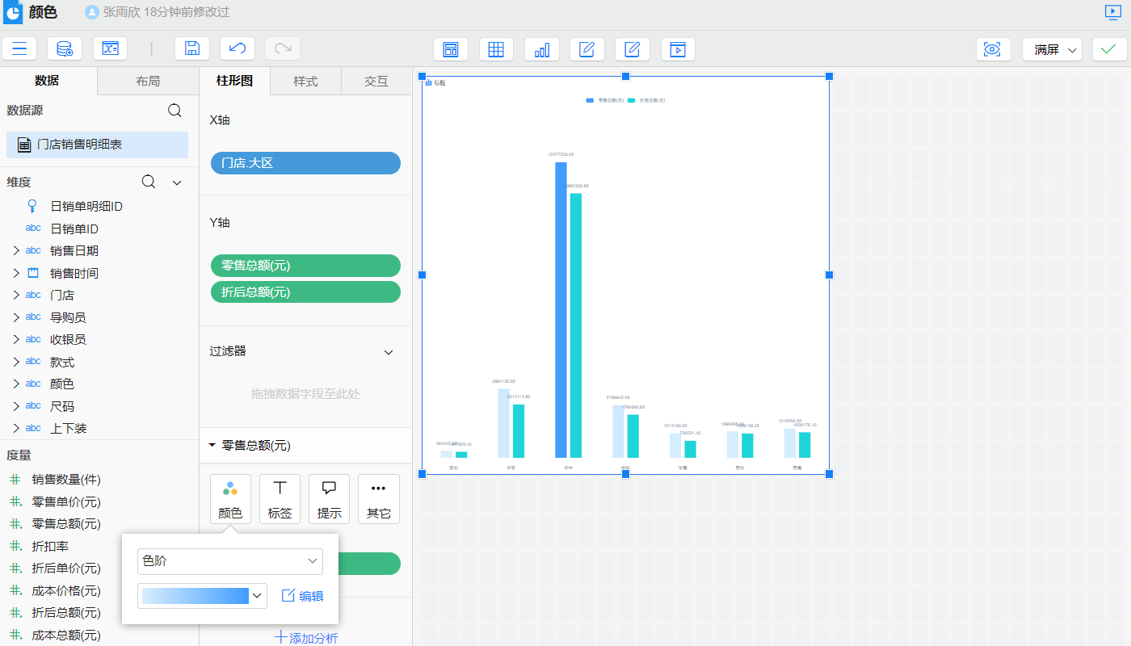The width and height of the screenshot is (1131, 646).
Task: Click the chart title 标题
Action: pos(439,83)
